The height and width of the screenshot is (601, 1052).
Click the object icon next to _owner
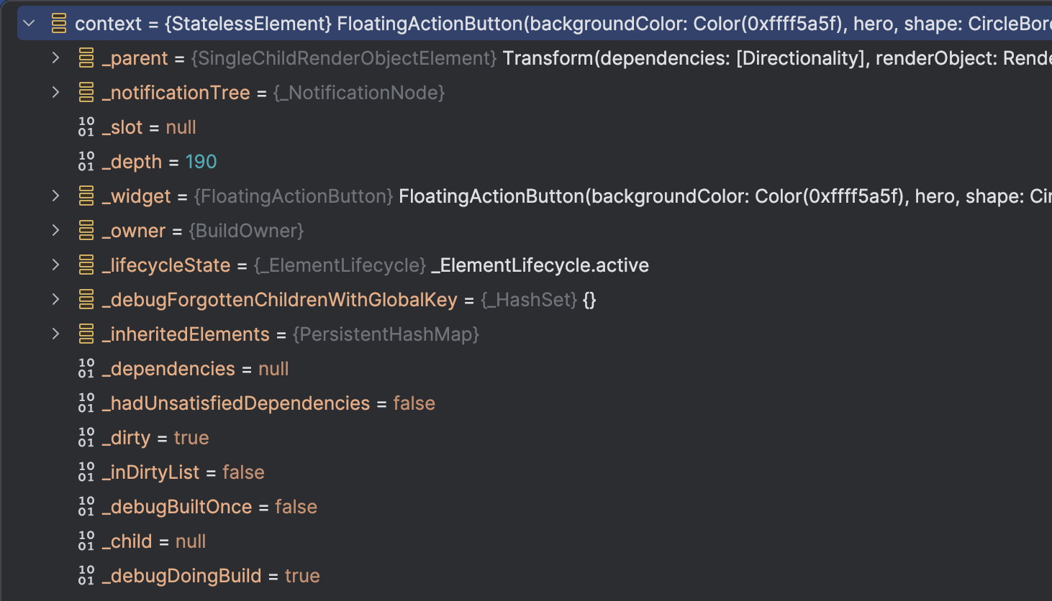[86, 230]
